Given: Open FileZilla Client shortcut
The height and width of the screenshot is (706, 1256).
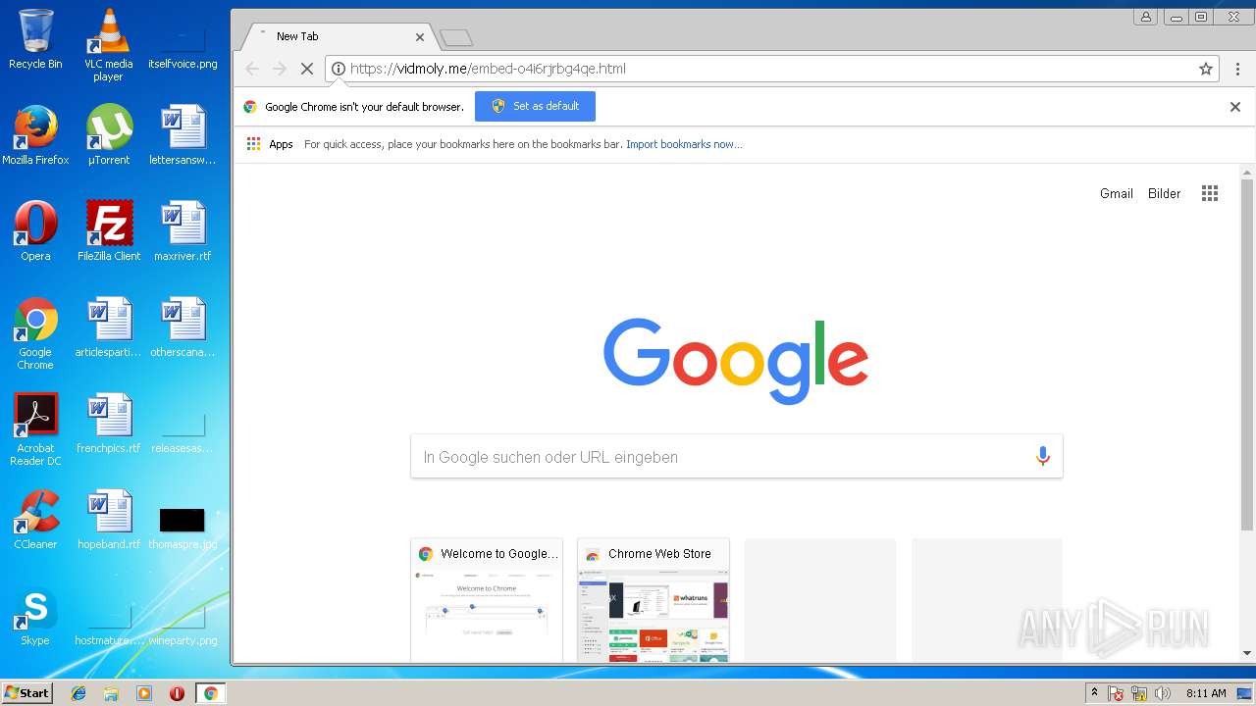Looking at the screenshot, I should point(109,231).
